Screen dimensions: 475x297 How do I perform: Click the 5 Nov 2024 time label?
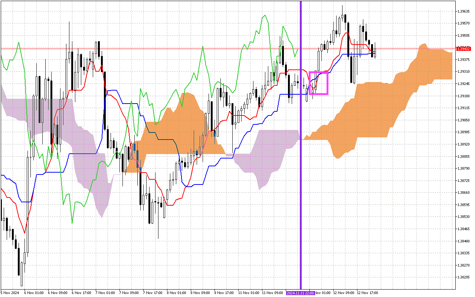coord(9,293)
